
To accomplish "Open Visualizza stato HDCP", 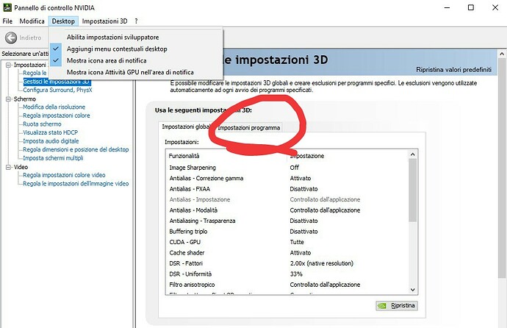I will (x=50, y=132).
